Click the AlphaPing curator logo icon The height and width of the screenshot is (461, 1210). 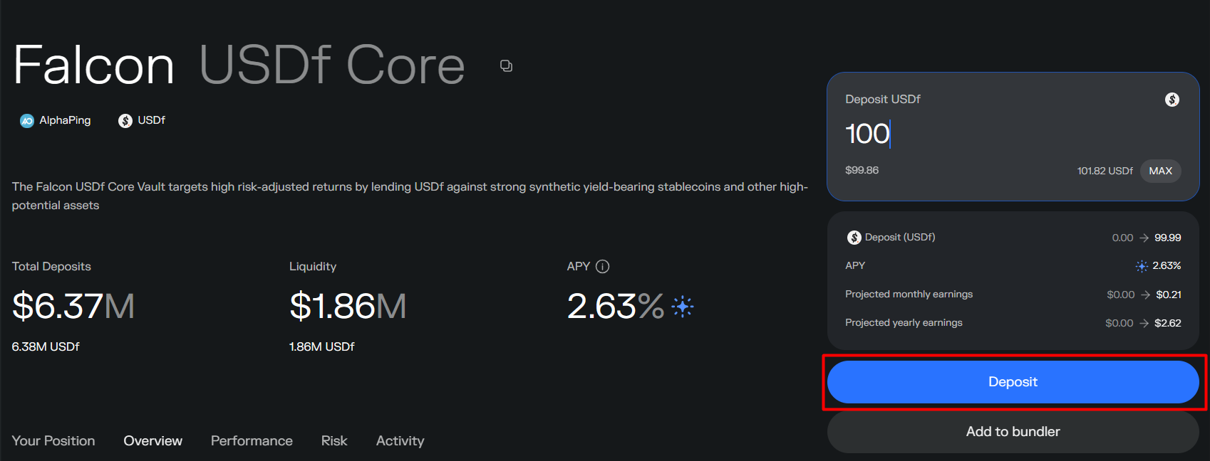27,121
